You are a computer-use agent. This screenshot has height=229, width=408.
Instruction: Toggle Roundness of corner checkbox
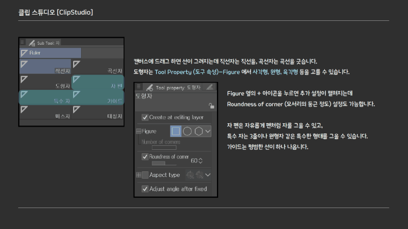pos(145,157)
